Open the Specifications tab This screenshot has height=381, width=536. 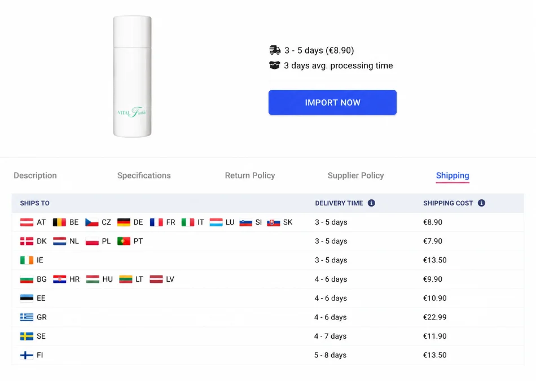tap(144, 176)
